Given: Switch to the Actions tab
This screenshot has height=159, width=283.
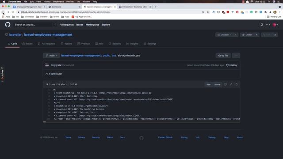Looking at the screenshot, I should (x=66, y=44).
